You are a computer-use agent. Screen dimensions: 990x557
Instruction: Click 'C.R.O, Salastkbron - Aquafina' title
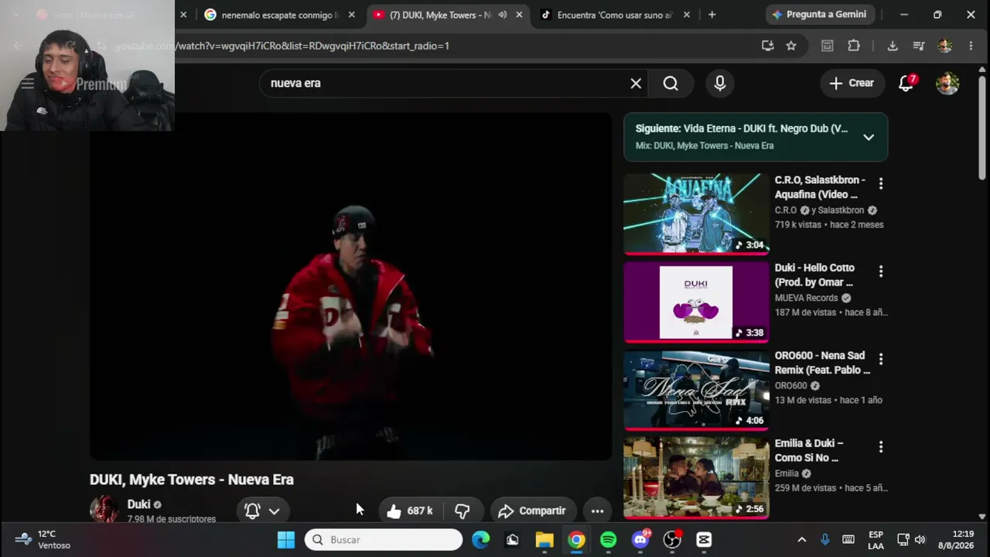point(820,187)
